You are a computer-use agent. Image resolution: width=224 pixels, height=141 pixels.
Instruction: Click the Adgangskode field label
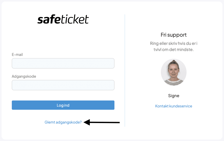(24, 76)
